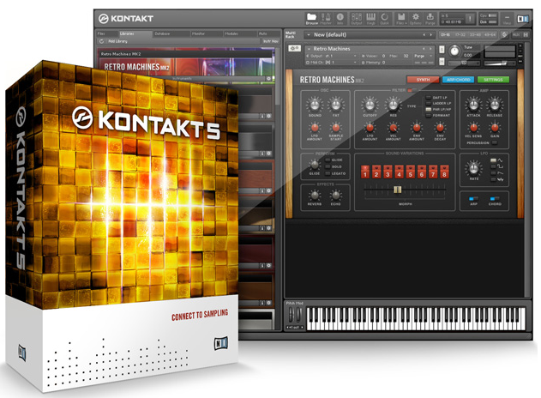Image resolution: width=541 pixels, height=398 pixels.
Task: Mute the Retro Machines instrument
Action: click(x=442, y=62)
